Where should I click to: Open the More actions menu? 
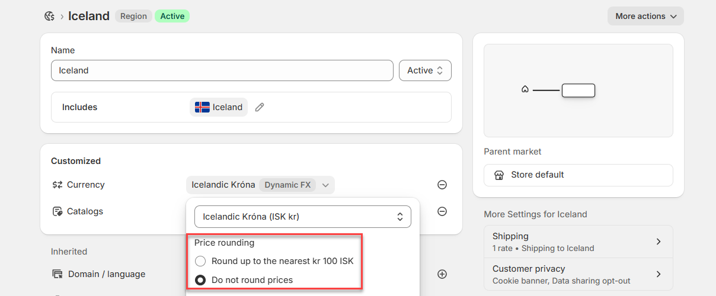pyautogui.click(x=645, y=16)
